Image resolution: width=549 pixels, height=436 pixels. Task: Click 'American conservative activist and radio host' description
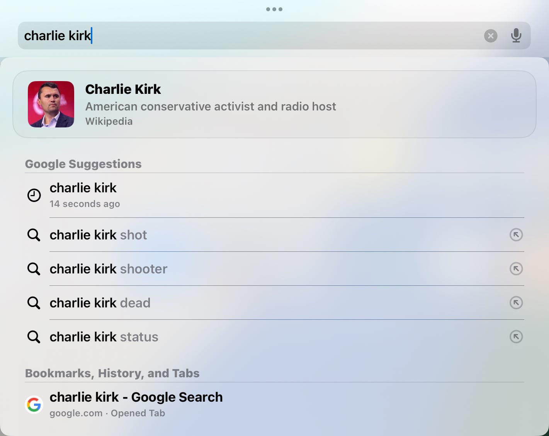click(x=211, y=106)
